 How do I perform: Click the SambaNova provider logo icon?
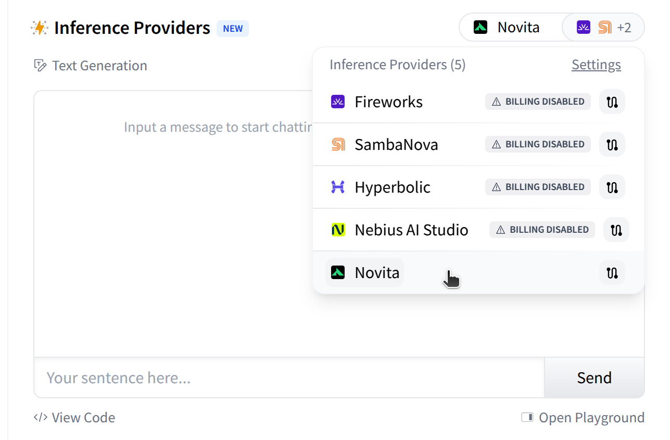click(x=337, y=144)
